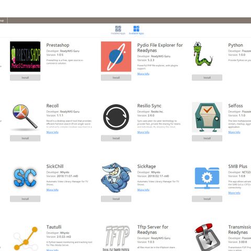The height and width of the screenshot is (251, 251).
Task: Click the Transmission app icon
Action: [207, 237]
